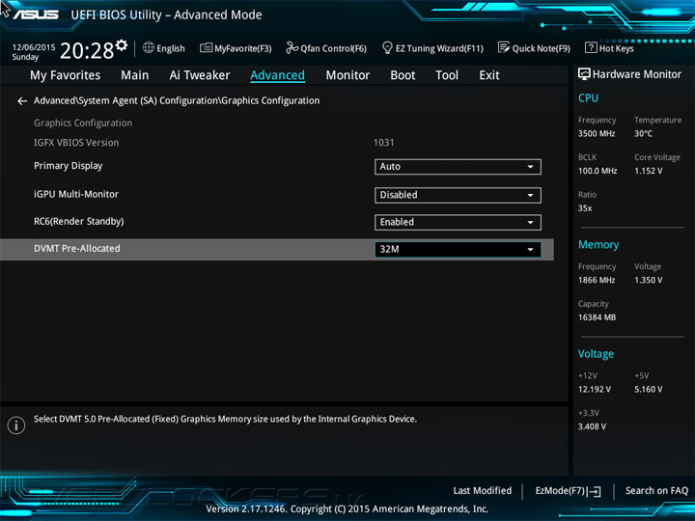Open the iGPU Multi-Monitor dropdown set to Disabled

[458, 195]
